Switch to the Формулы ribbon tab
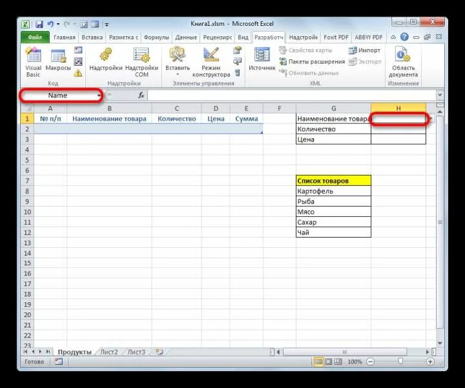 click(156, 37)
